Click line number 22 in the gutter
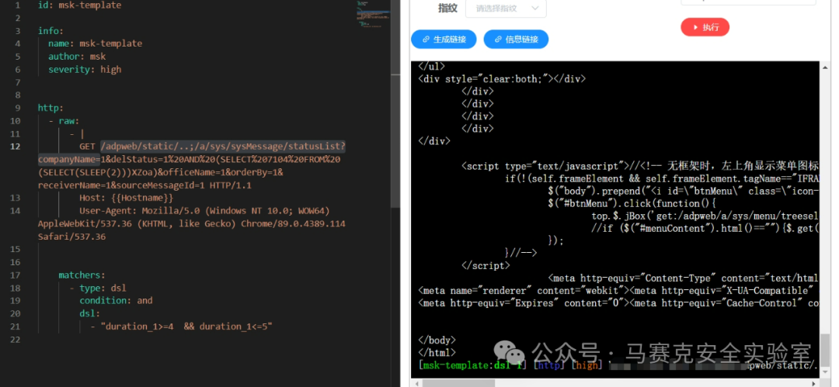The width and height of the screenshot is (839, 387). point(15,340)
